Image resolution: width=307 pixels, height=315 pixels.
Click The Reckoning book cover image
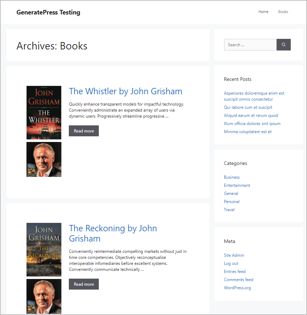pos(44,250)
